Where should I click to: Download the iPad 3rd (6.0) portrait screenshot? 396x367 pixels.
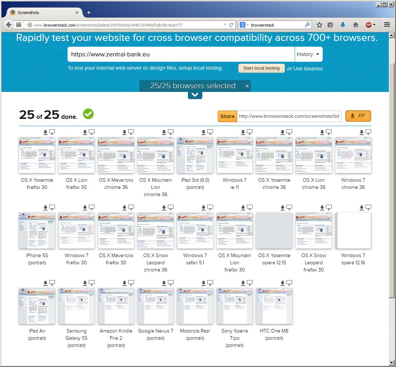[x=203, y=132]
